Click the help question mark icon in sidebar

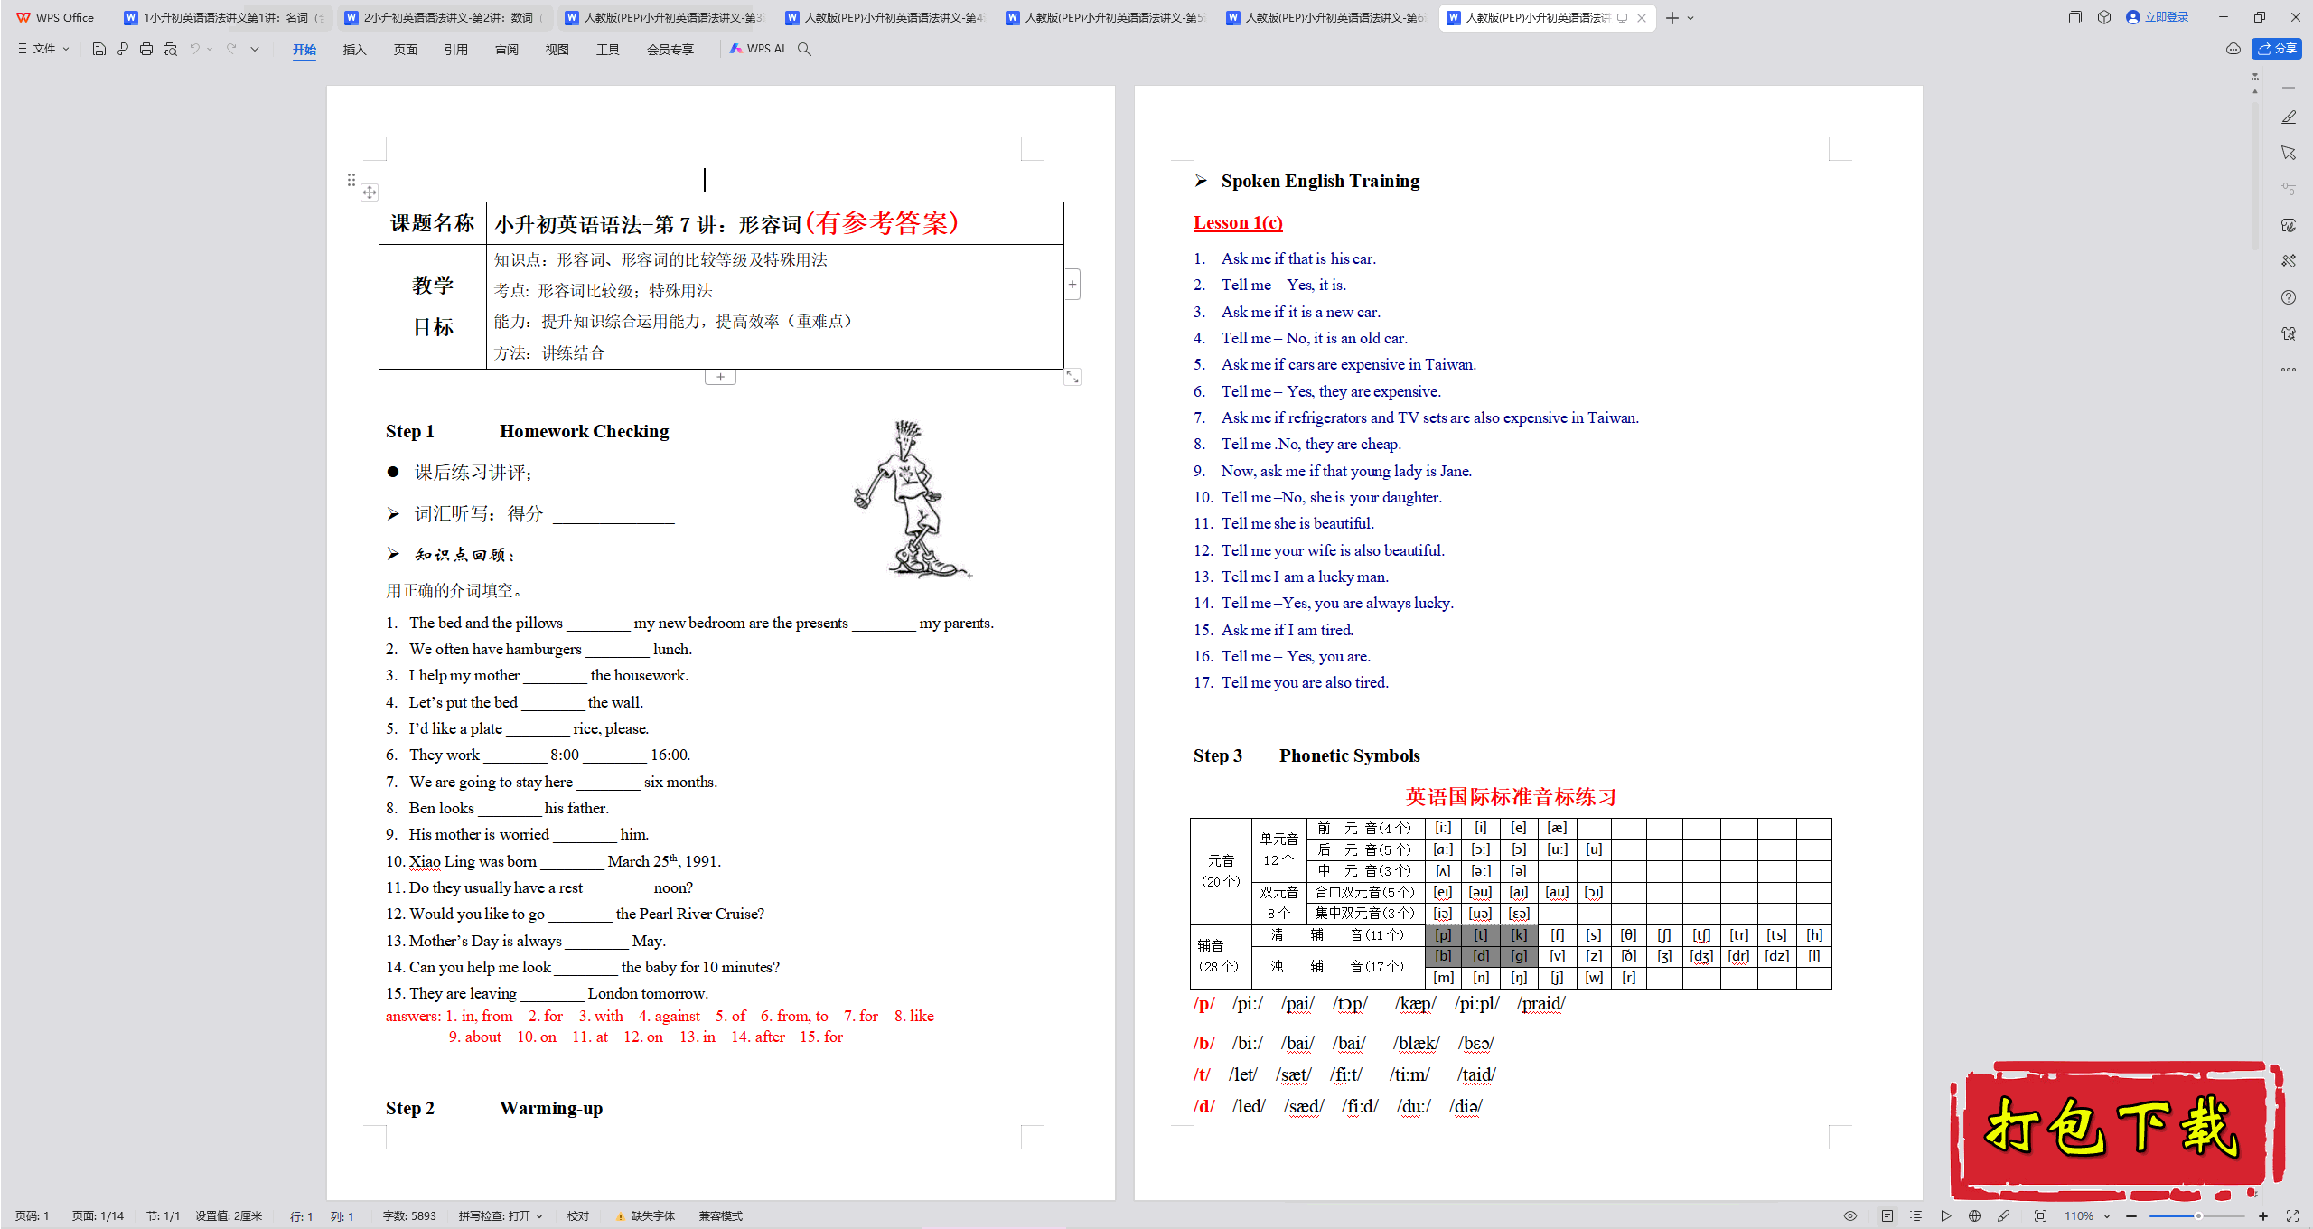click(x=2289, y=297)
